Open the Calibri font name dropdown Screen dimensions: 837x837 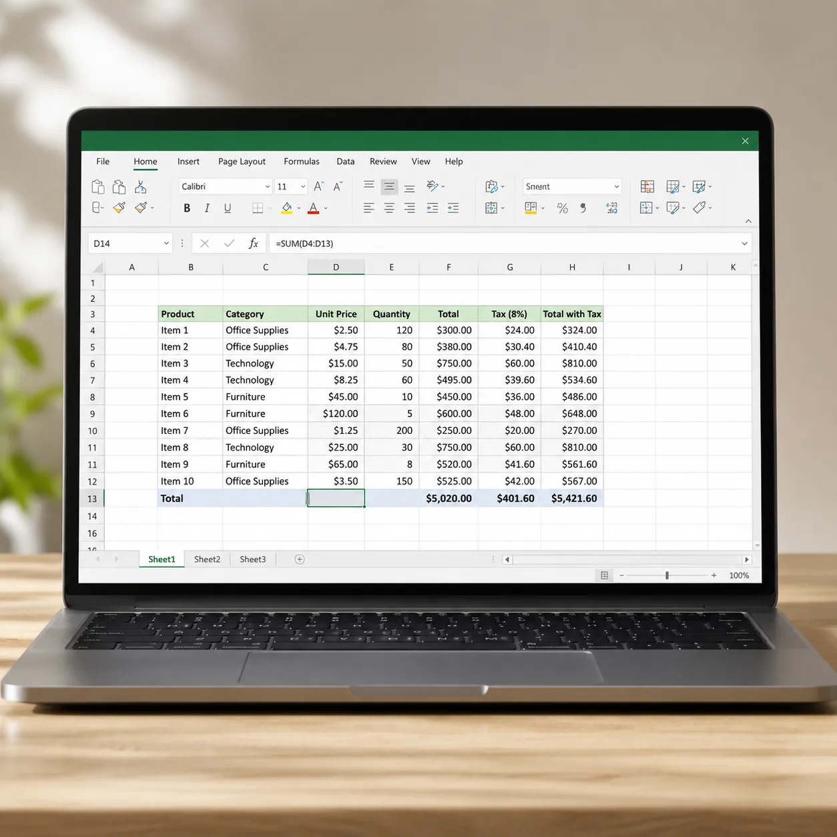click(267, 187)
